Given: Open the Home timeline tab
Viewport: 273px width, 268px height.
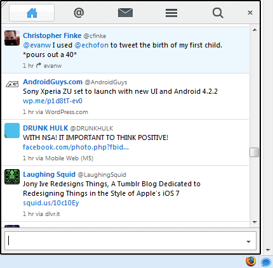Looking at the screenshot, I should (32, 13).
